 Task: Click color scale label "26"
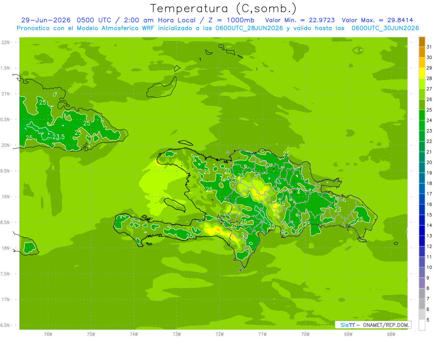(429, 99)
